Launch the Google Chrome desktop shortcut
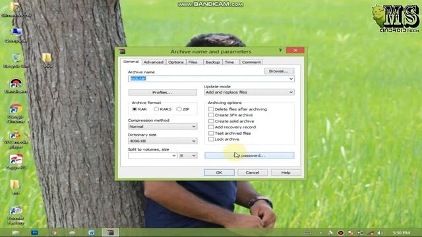 16,113
